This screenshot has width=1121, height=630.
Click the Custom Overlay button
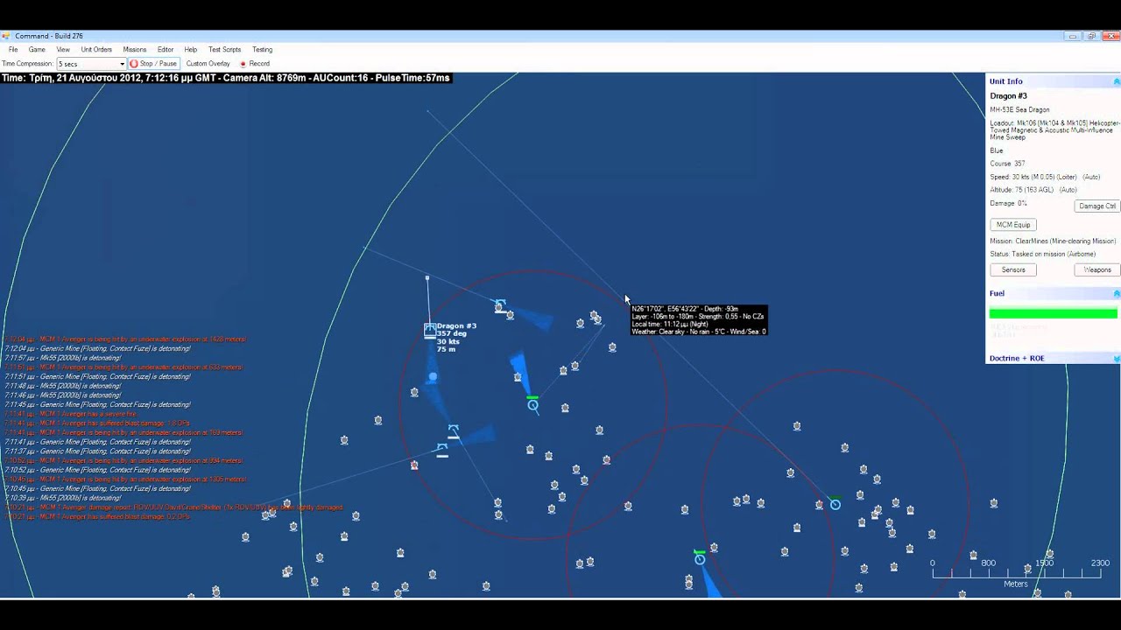(x=208, y=64)
